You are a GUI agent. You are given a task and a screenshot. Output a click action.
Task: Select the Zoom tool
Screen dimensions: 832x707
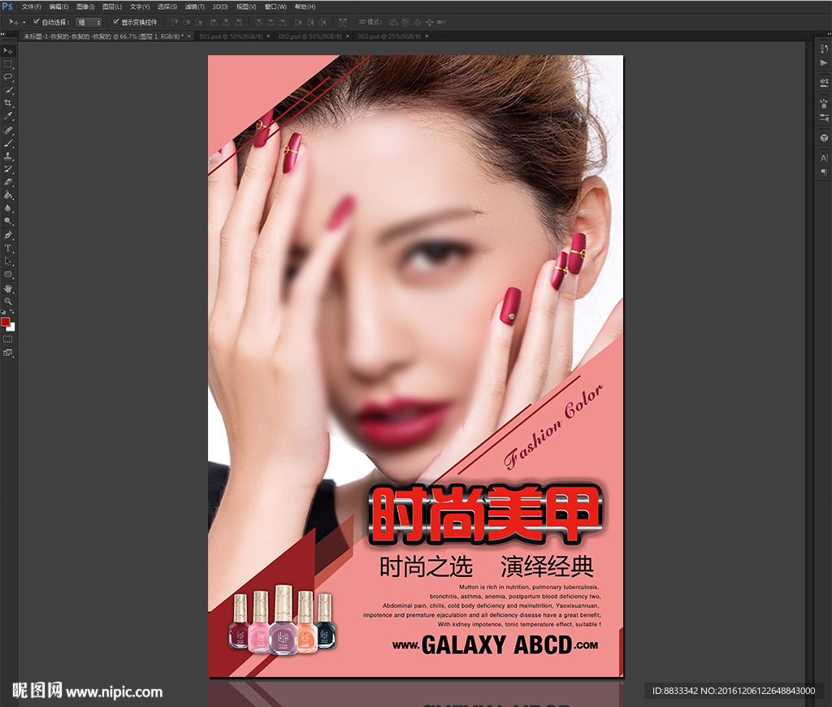8,301
